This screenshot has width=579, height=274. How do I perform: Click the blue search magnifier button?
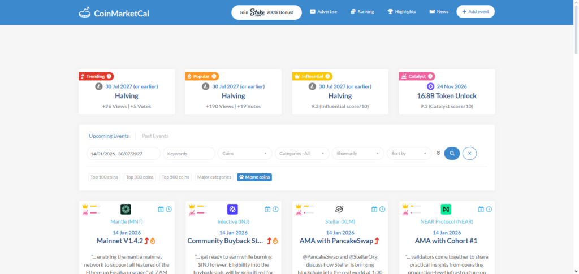452,154
